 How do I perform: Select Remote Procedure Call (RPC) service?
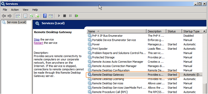(x=145, y=92)
